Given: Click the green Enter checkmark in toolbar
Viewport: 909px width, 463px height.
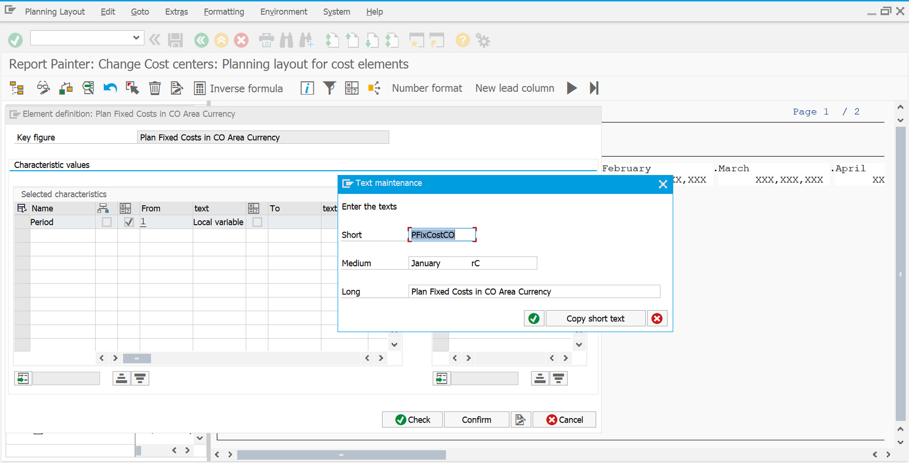Looking at the screenshot, I should (16, 40).
